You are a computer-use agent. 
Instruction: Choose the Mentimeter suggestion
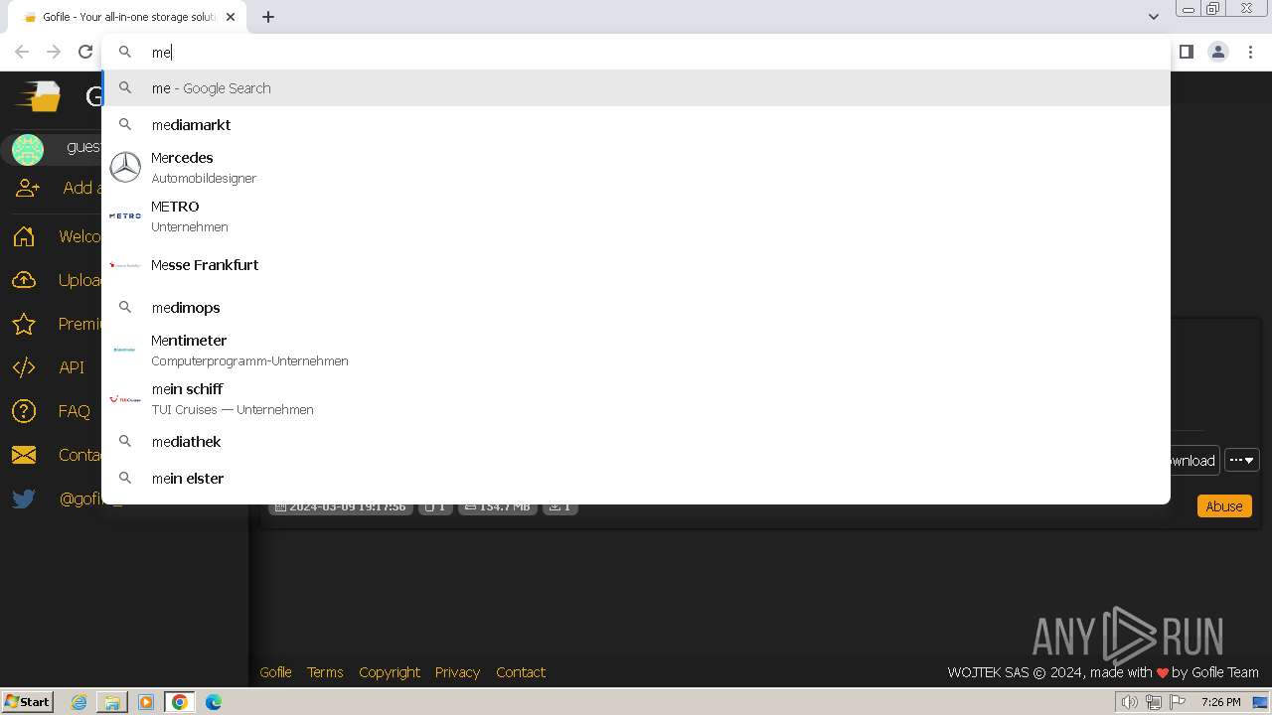point(636,350)
